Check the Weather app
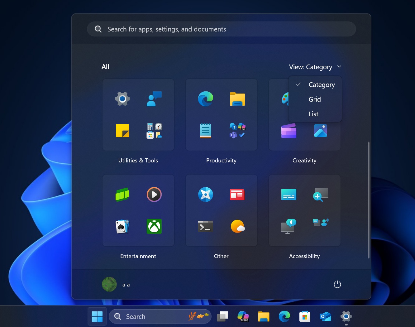Screen dimensions: 415x327 [238, 227]
